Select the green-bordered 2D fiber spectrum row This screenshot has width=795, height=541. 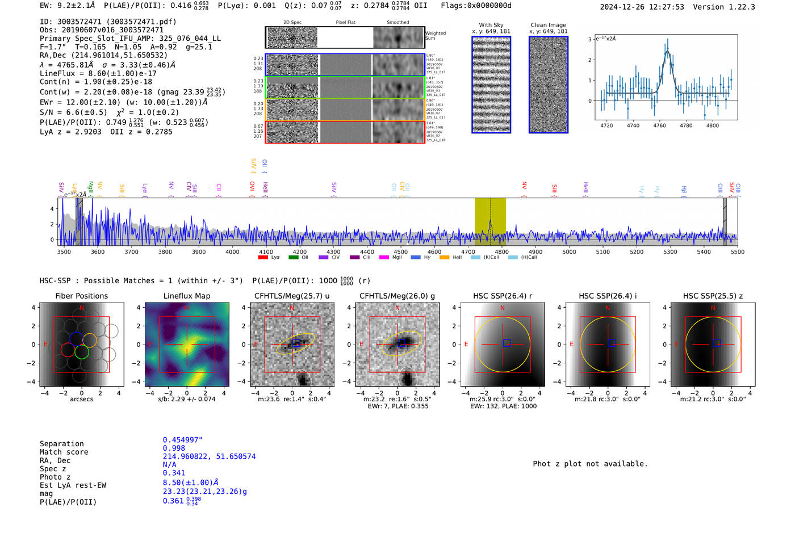pos(345,87)
